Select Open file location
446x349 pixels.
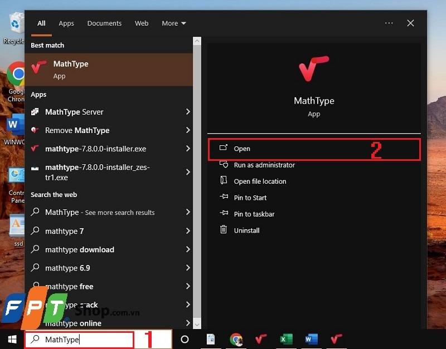(x=260, y=181)
